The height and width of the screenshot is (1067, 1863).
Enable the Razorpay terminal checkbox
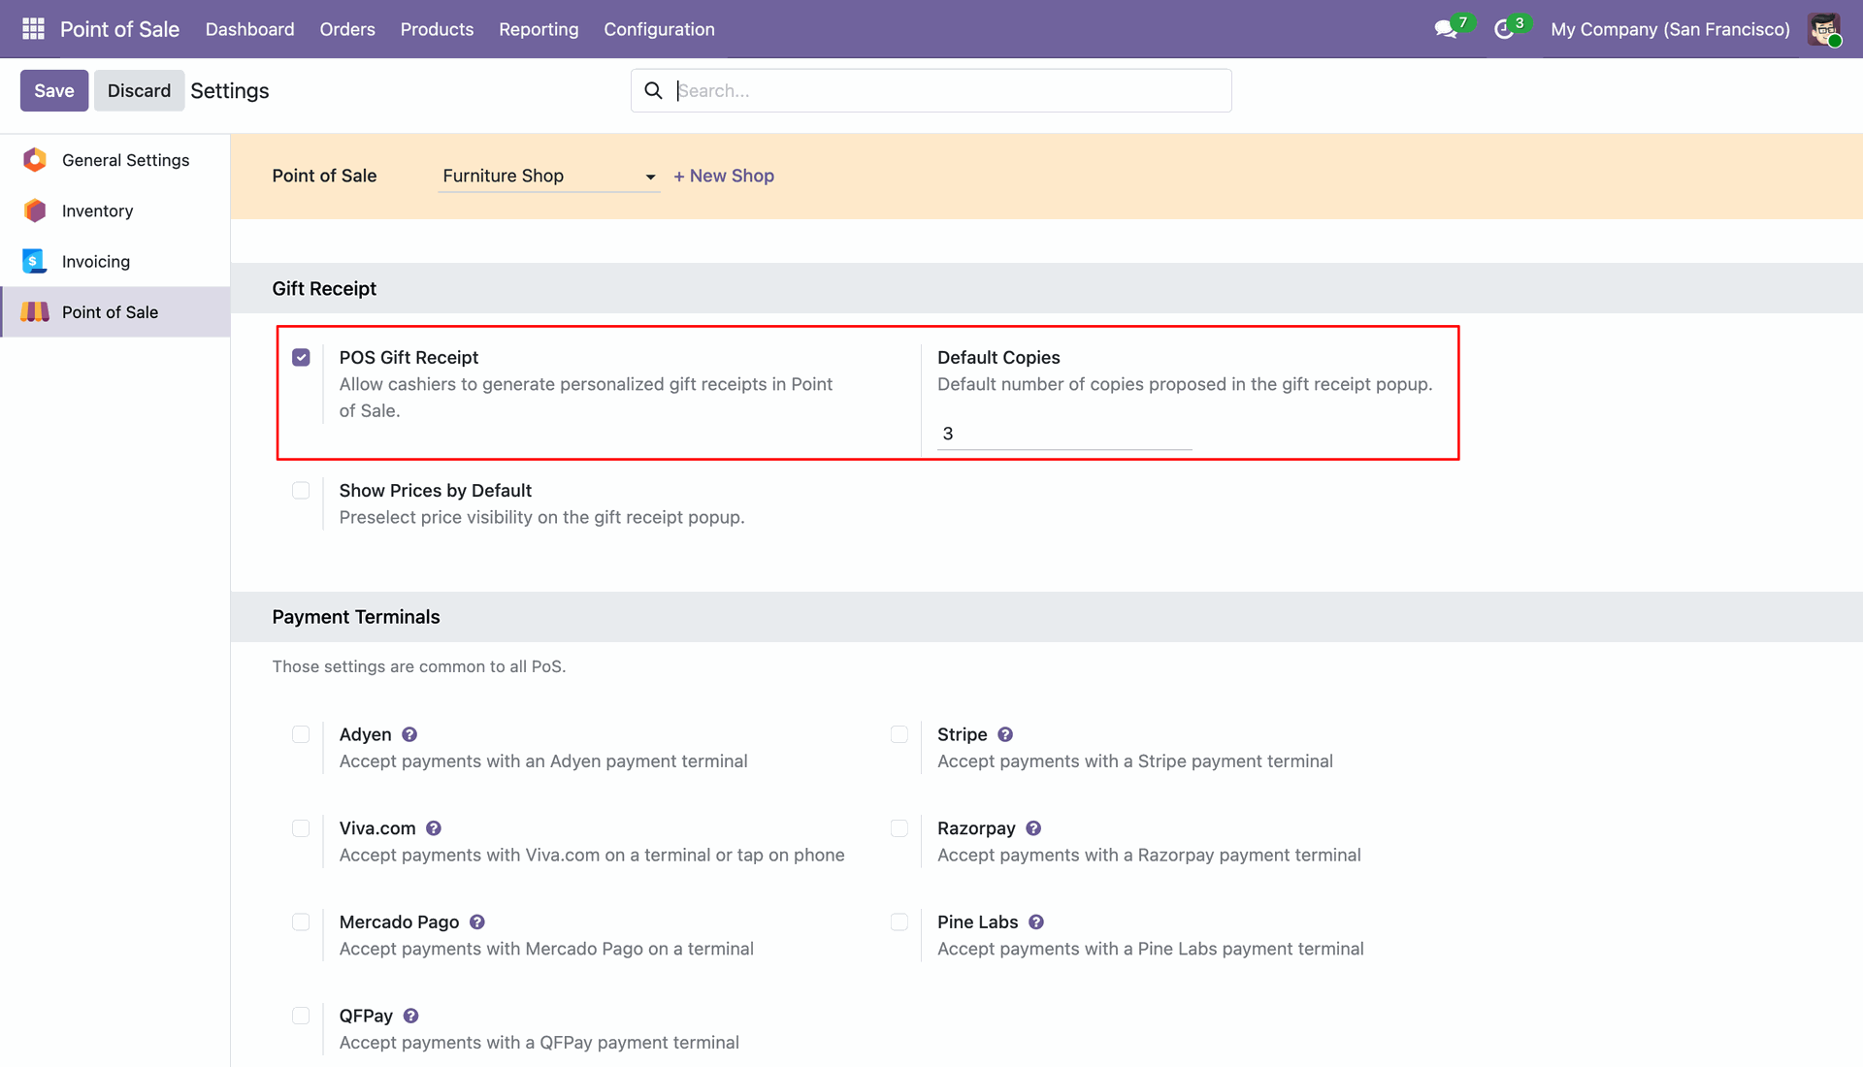pyautogui.click(x=899, y=828)
